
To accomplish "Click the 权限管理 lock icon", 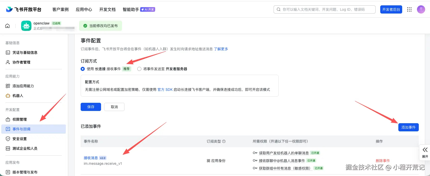I will (x=8, y=119).
